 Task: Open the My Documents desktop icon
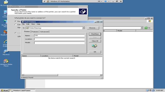point(6,3)
